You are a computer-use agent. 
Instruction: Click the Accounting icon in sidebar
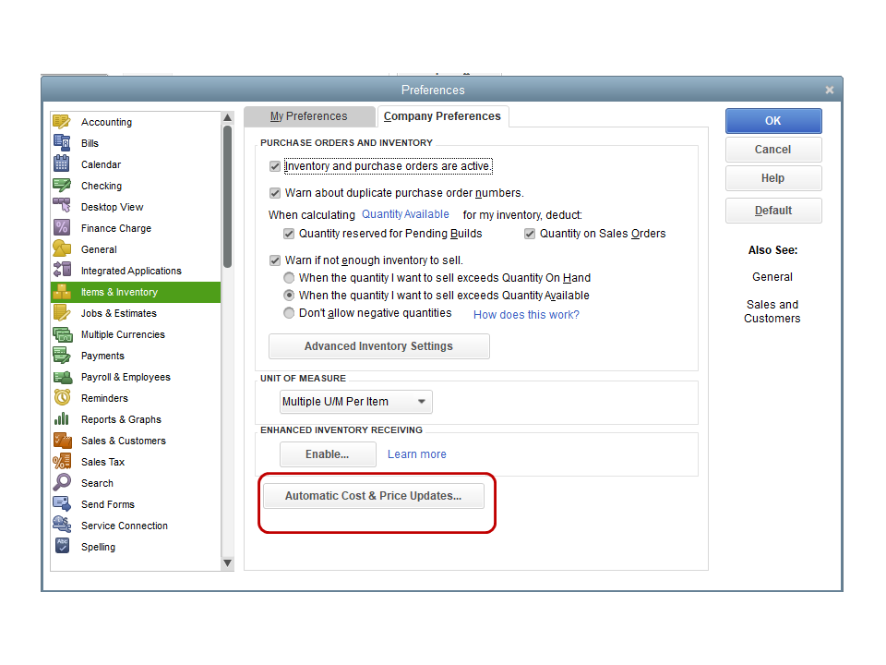pyautogui.click(x=62, y=122)
